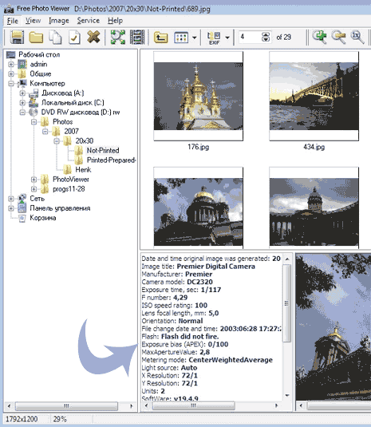Expand the admin tree node
This screenshot has width=371, height=427.
[x=11, y=65]
